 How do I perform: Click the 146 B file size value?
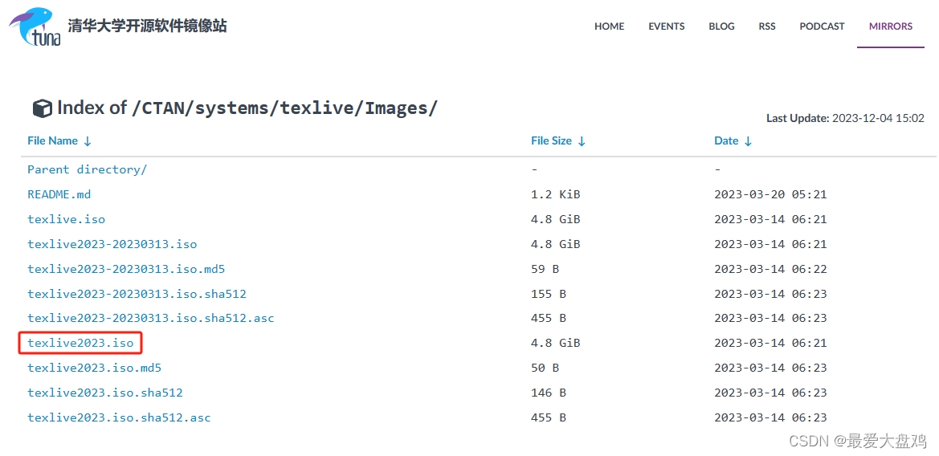[549, 393]
